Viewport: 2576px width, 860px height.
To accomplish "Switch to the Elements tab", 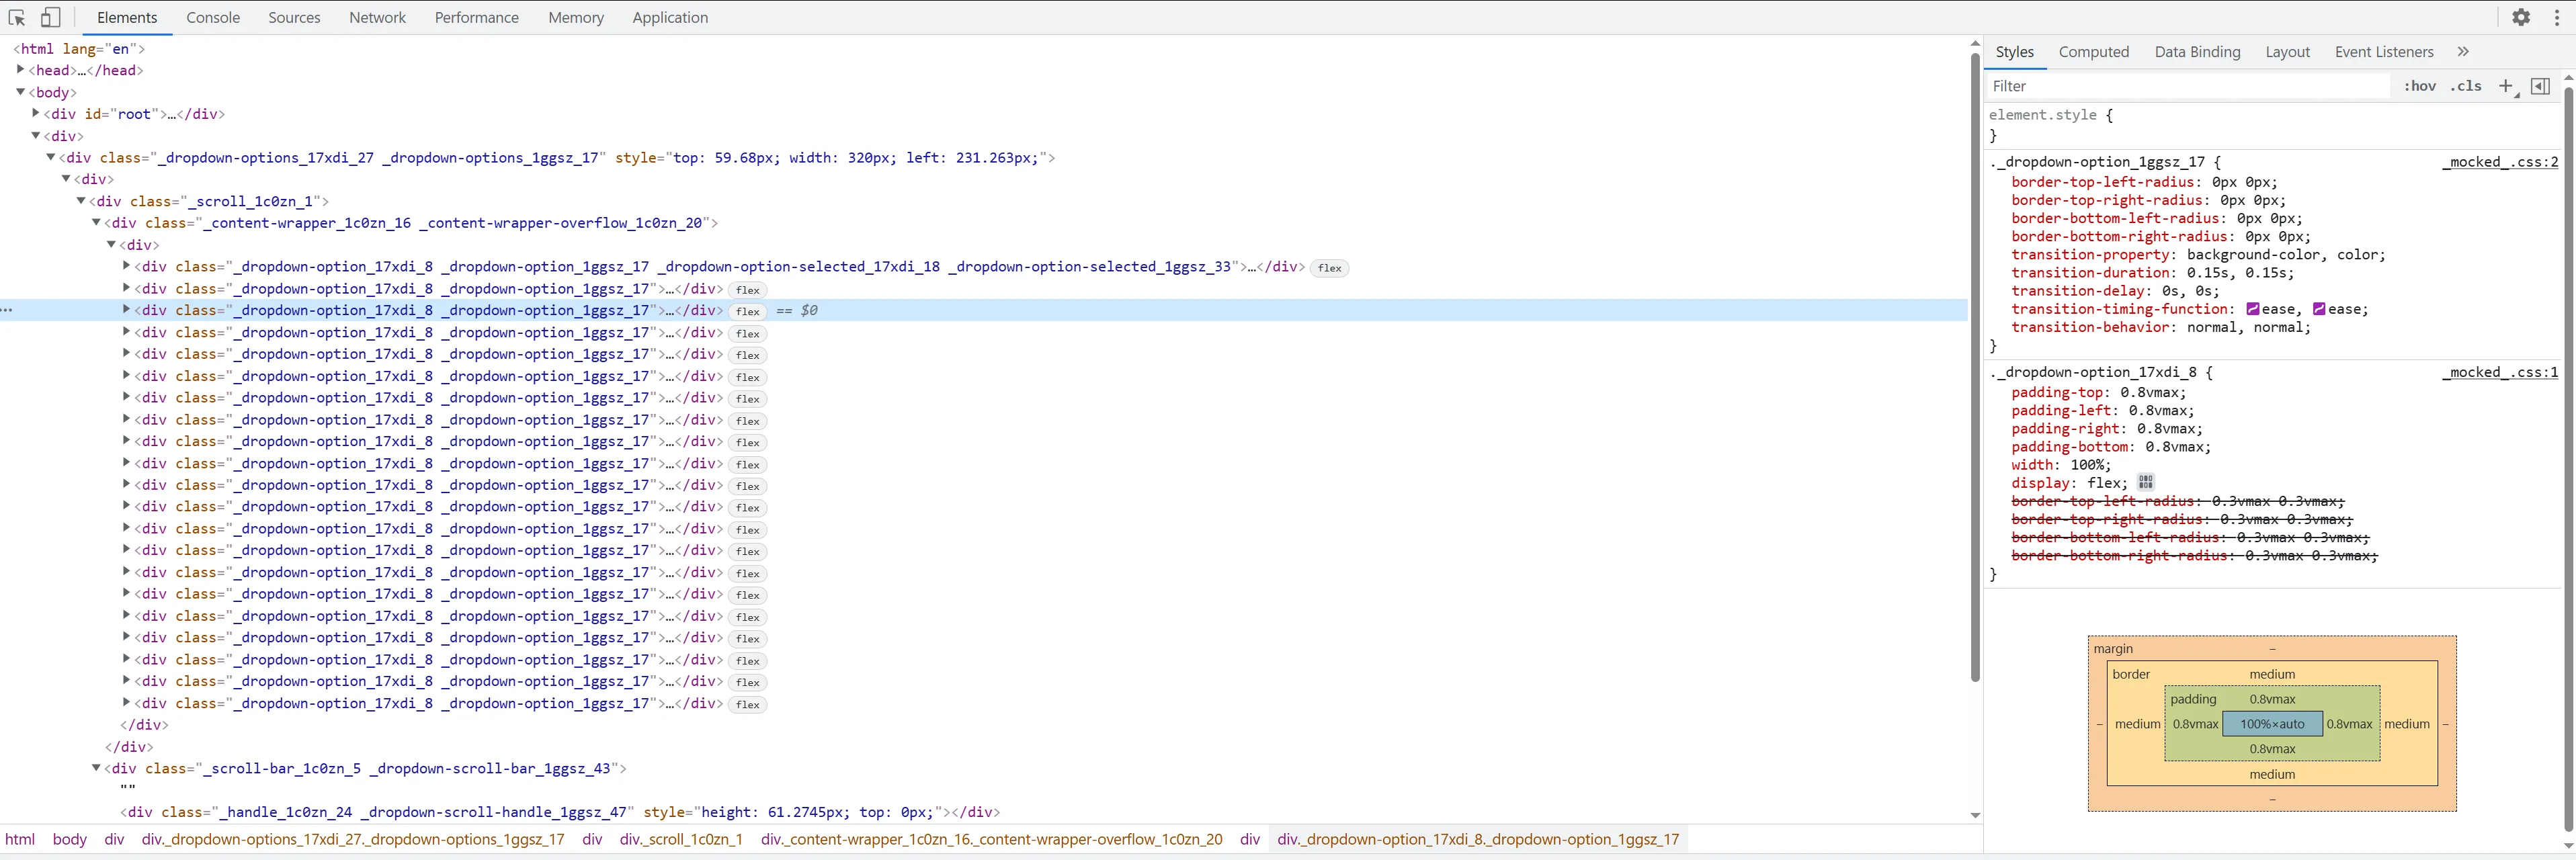I will (x=127, y=17).
